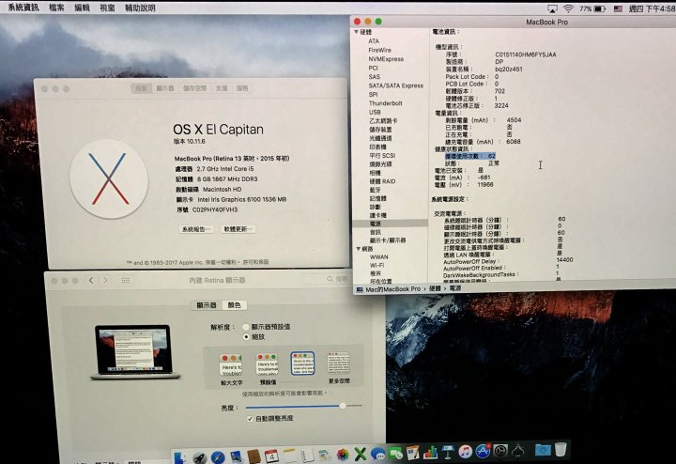The height and width of the screenshot is (464, 676).
Task: Go back in display preferences window
Action: [x=91, y=280]
